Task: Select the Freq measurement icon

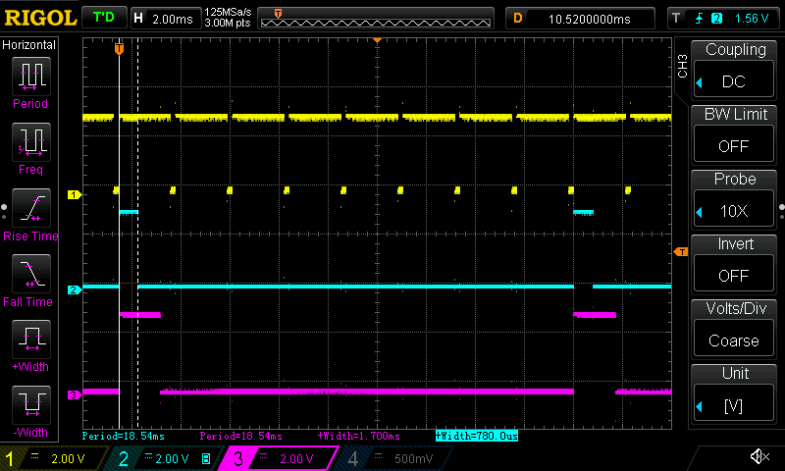Action: pos(30,142)
